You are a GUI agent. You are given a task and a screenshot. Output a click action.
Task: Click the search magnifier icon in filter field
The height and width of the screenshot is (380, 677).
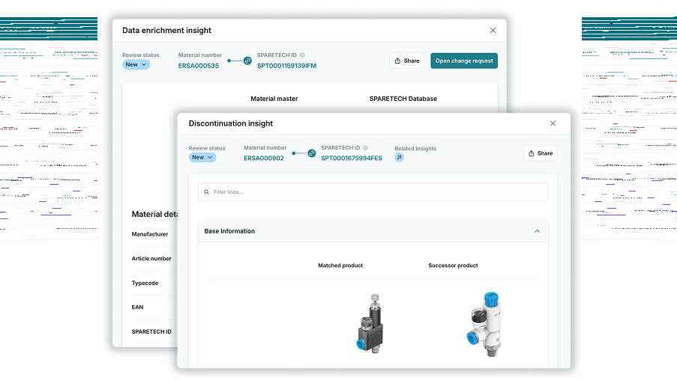[206, 191]
